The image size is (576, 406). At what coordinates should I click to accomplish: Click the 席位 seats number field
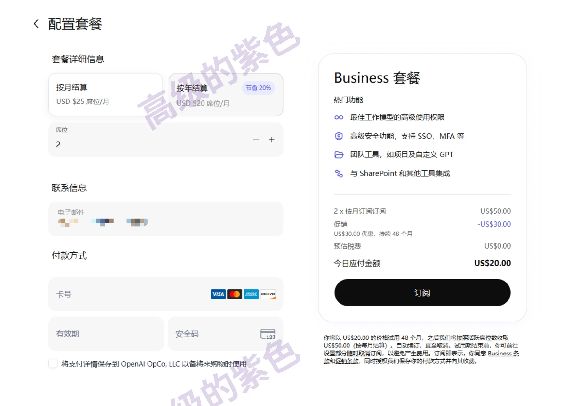coord(166,140)
